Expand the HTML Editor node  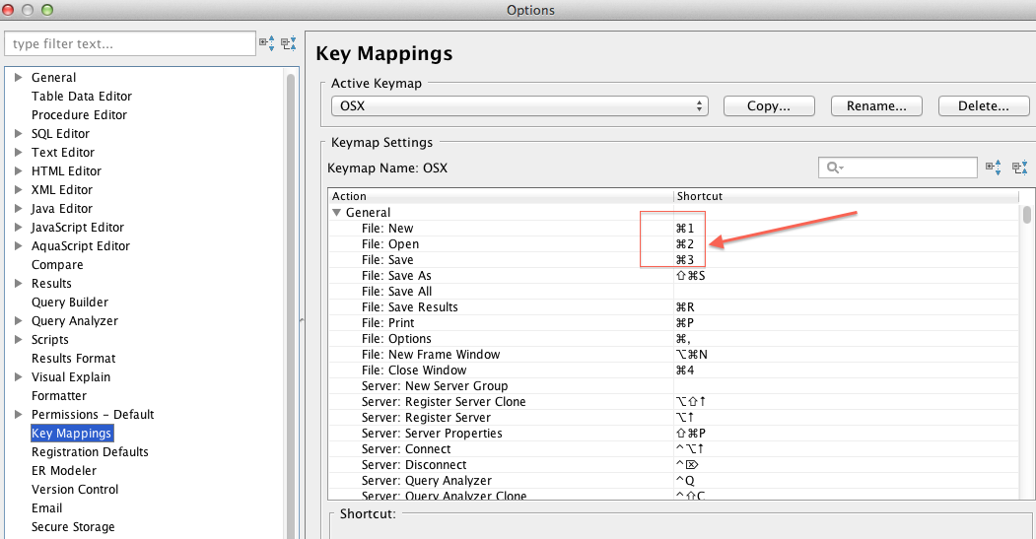19,171
